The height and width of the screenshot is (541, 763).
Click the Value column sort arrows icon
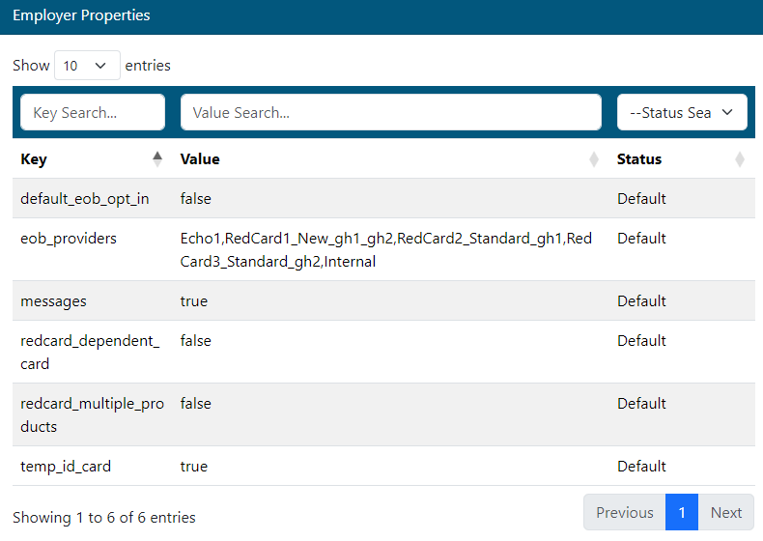[x=594, y=159]
